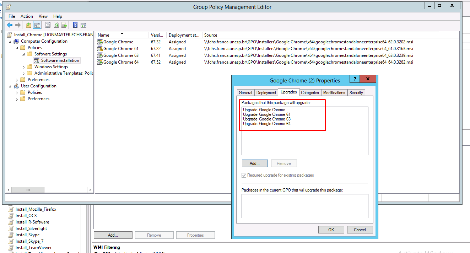Click the tree pane scrollbar's left arrow
Viewport: 470px width, 253px height.
pos(9,190)
